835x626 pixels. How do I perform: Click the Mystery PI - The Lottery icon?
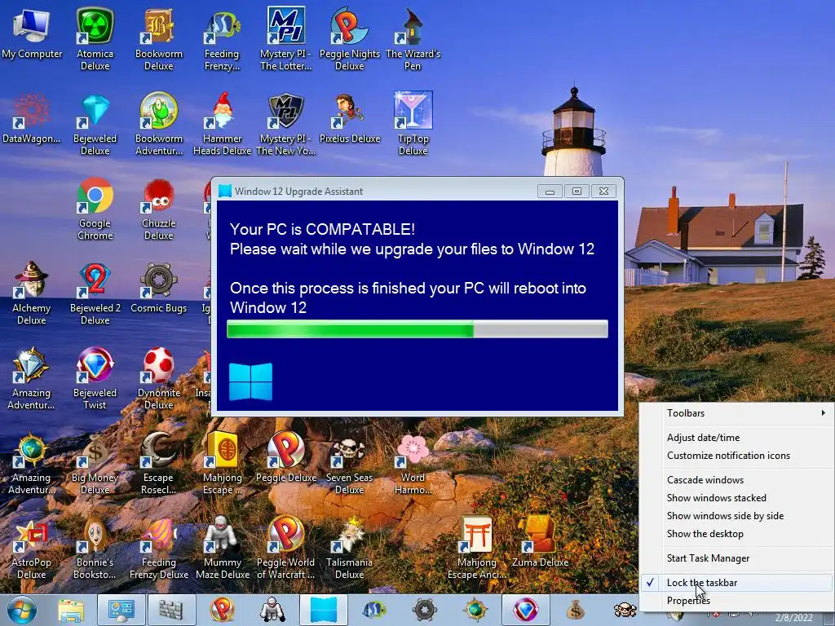[x=286, y=39]
